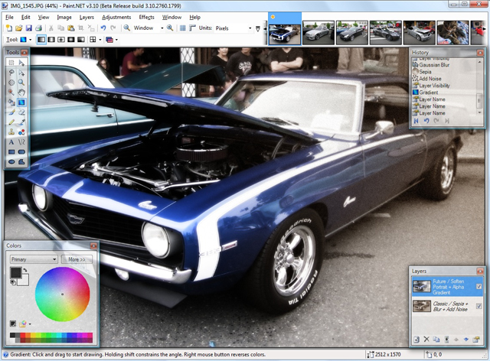
Task: Open the File menu
Action: (9, 17)
